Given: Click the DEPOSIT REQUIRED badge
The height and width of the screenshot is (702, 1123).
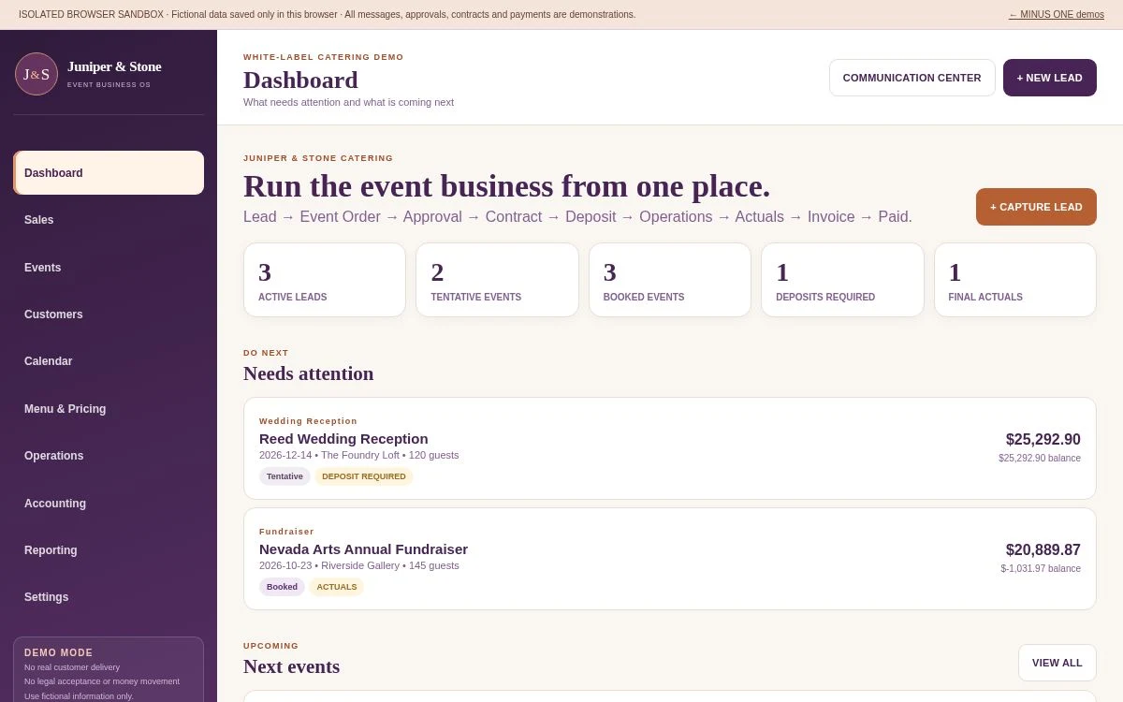Looking at the screenshot, I should (364, 476).
